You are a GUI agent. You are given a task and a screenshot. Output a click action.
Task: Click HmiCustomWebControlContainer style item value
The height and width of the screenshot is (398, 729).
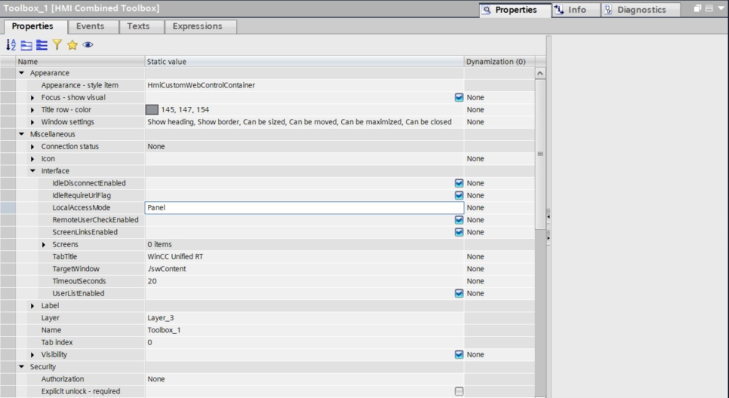202,85
